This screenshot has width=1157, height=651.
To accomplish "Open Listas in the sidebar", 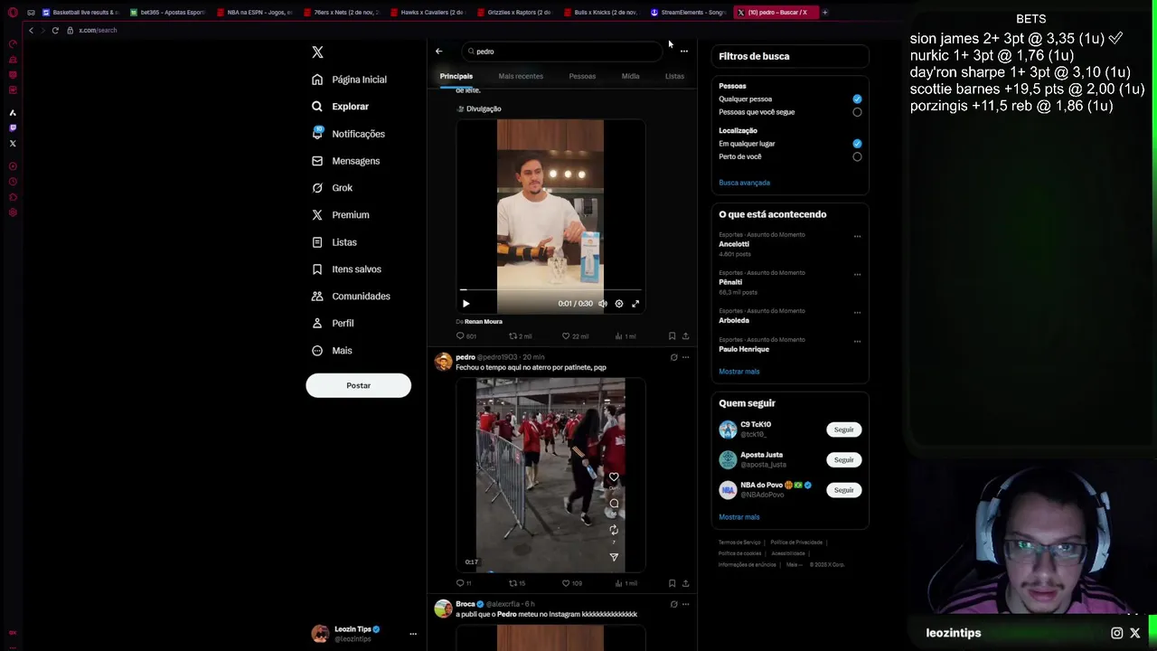I will coord(334,242).
